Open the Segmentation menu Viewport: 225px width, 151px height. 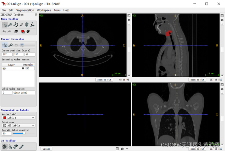pyautogui.click(x=25, y=10)
